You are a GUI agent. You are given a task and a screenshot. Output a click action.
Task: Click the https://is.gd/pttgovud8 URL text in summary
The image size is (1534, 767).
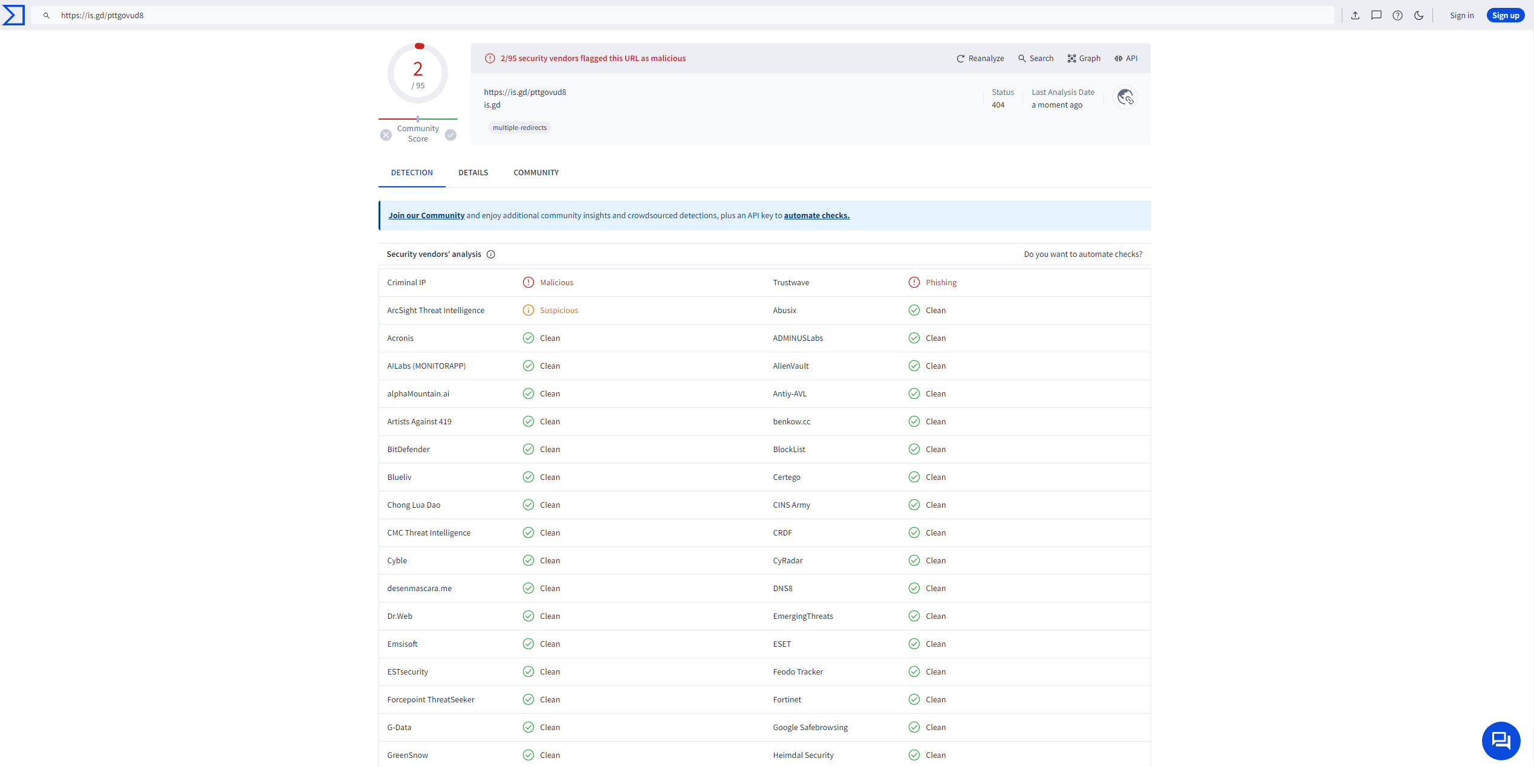tap(525, 92)
